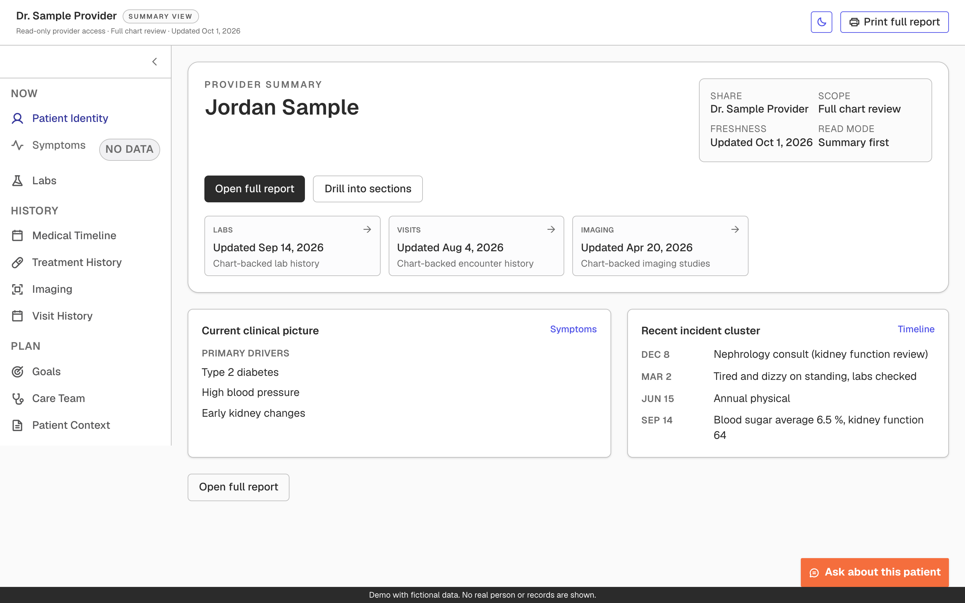The height and width of the screenshot is (603, 965).
Task: Toggle dark mode with the moon icon
Action: (x=821, y=22)
